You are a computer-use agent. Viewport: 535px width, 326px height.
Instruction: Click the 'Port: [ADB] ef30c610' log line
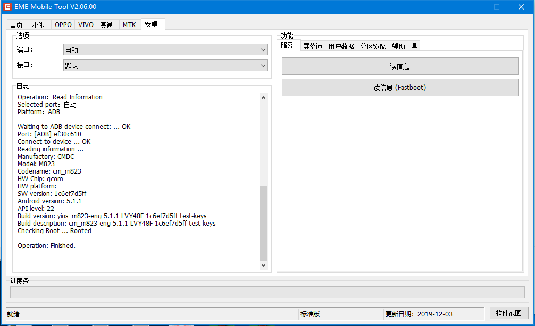pyautogui.click(x=49, y=134)
